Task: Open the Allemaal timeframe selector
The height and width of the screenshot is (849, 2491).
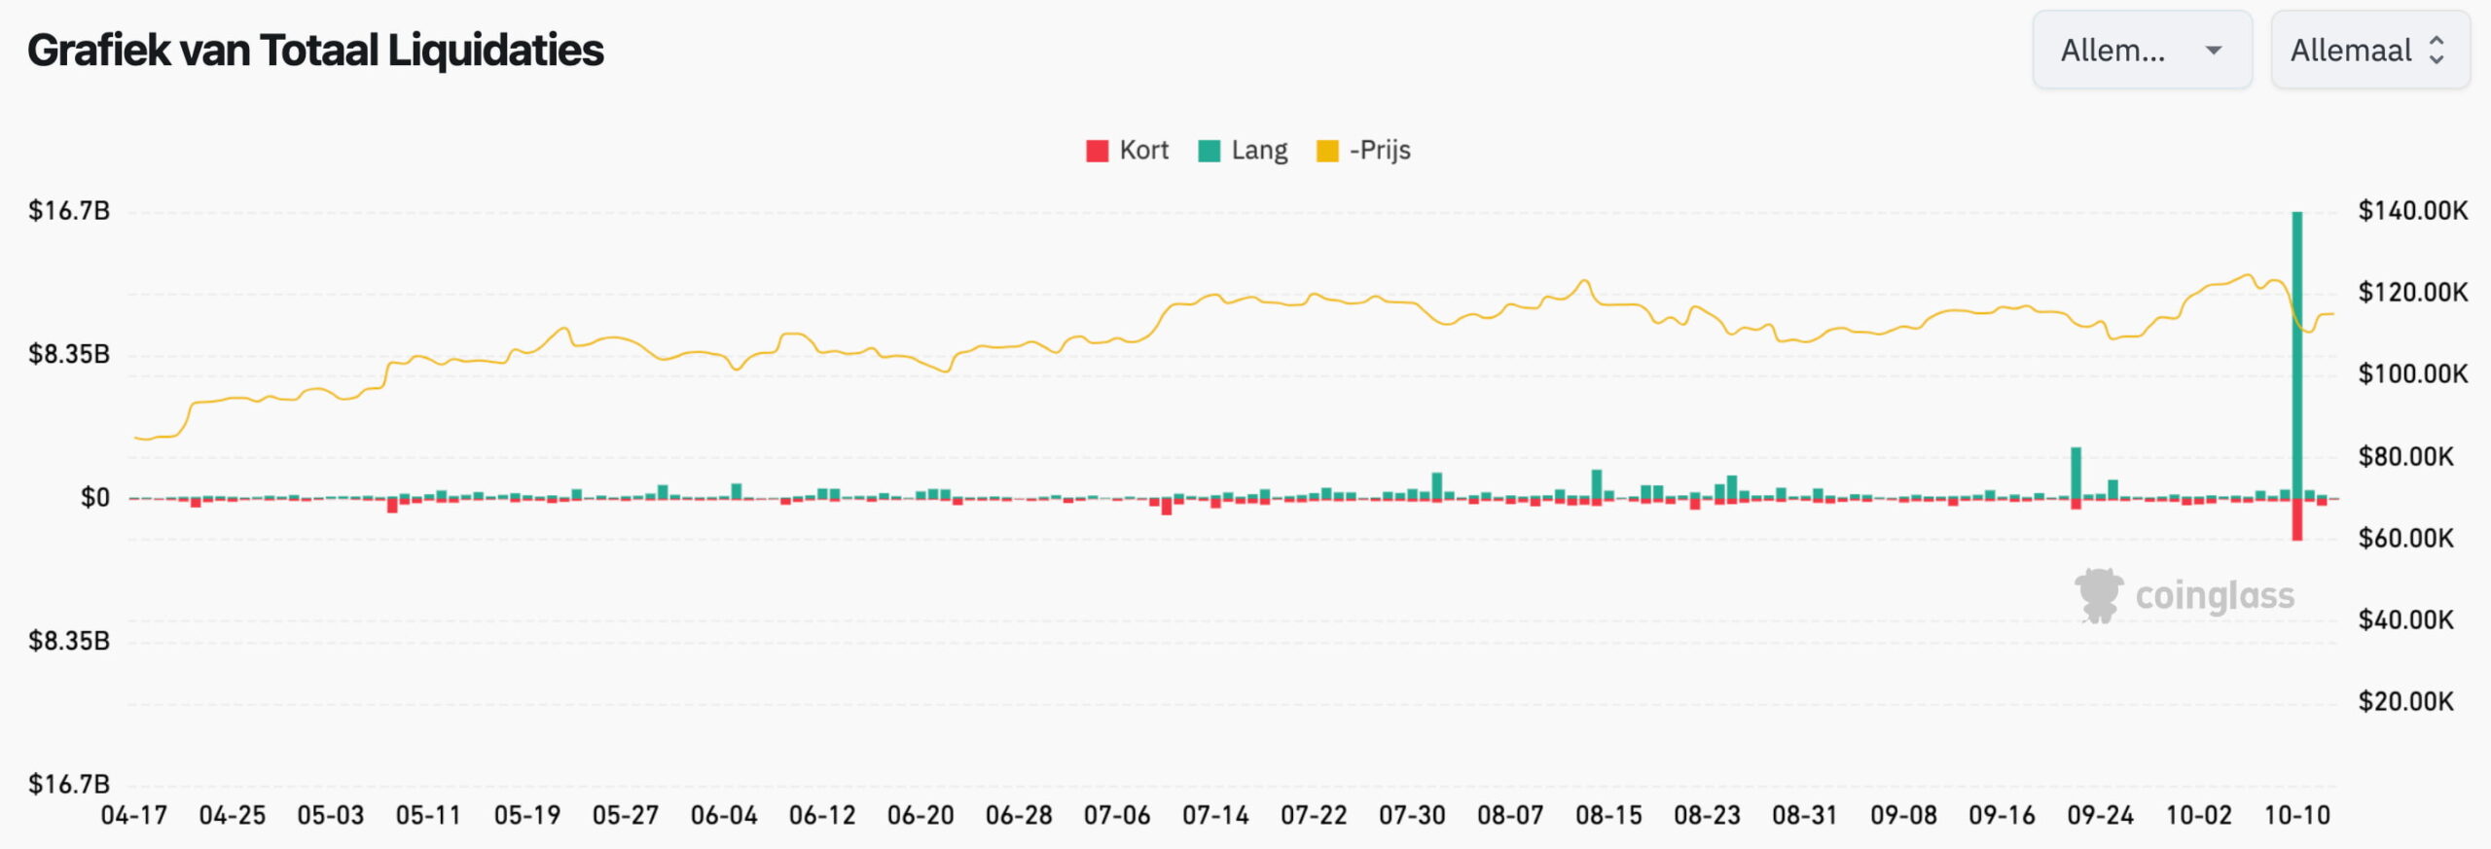Action: [2370, 50]
